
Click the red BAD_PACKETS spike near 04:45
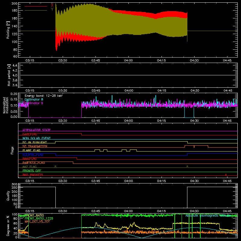(226, 175)
